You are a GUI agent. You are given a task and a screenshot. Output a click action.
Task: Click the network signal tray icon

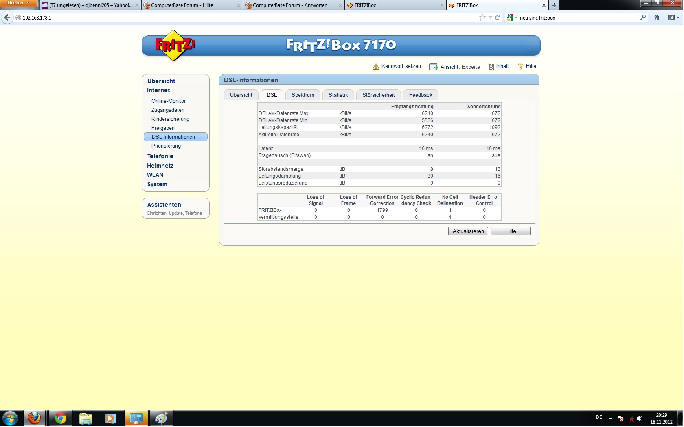click(x=630, y=418)
